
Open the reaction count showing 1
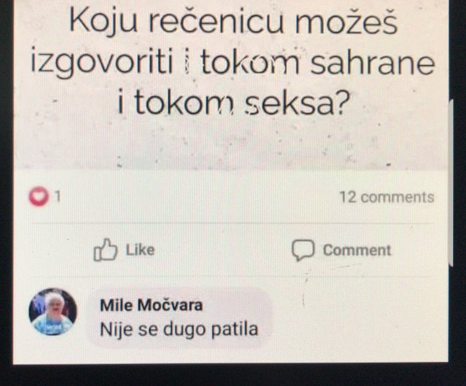click(x=58, y=196)
